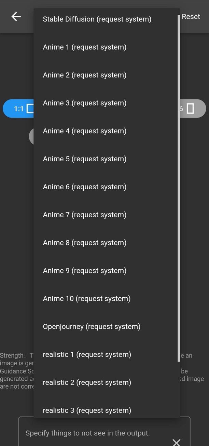This screenshot has height=446, width=209.
Task: Choose Anime 6 (request system)
Action: click(85, 187)
